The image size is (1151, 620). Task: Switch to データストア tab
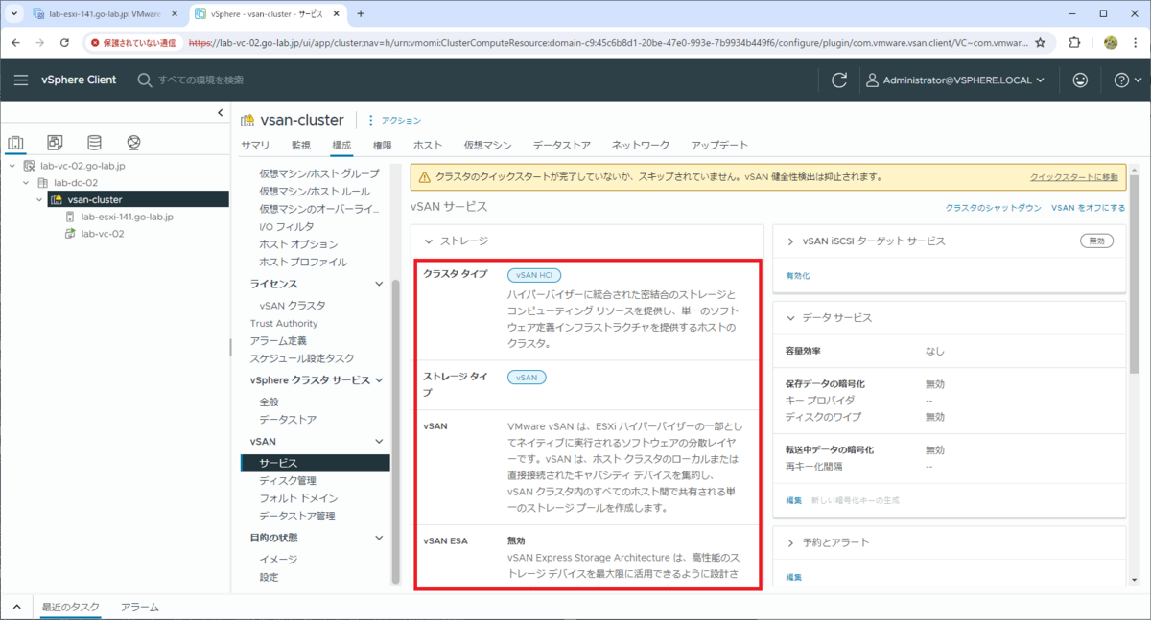[562, 145]
